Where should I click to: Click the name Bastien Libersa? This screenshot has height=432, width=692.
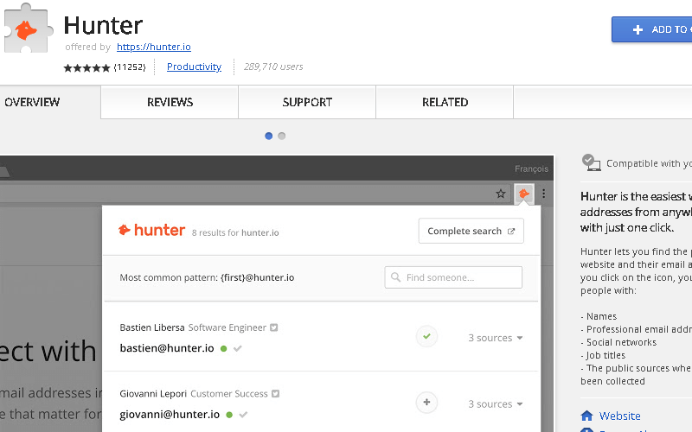152,327
